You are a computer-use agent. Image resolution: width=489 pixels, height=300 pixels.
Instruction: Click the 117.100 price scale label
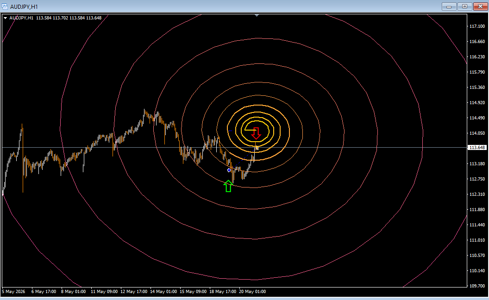477,26
